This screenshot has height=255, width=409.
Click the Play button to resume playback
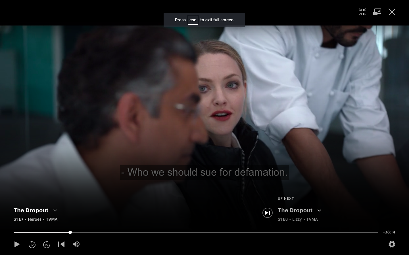coord(17,244)
